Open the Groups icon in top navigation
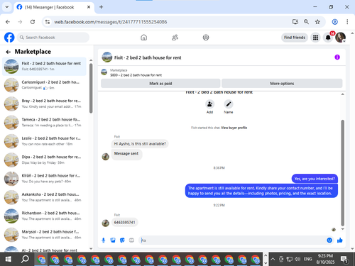355x266 pixels. pos(206,38)
